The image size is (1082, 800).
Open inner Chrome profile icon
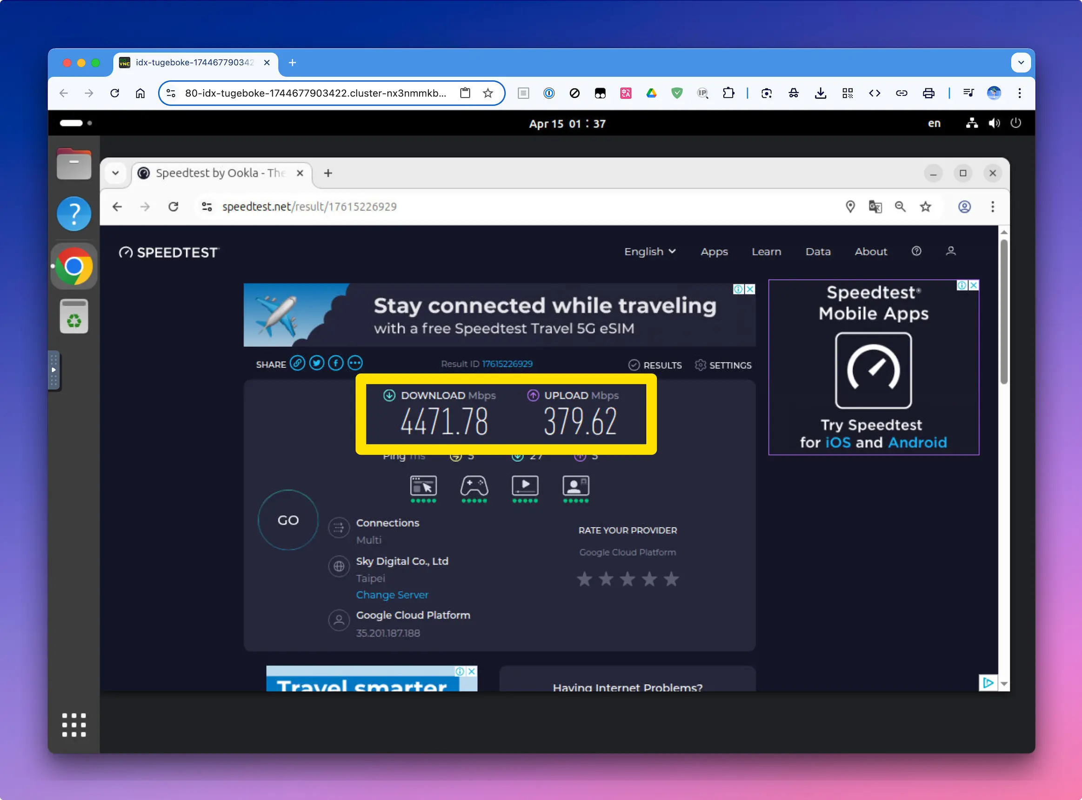964,207
